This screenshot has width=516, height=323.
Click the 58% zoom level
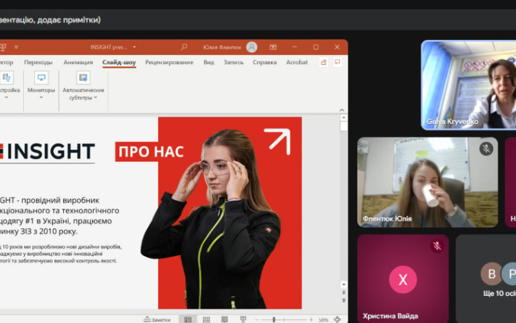click(x=323, y=320)
